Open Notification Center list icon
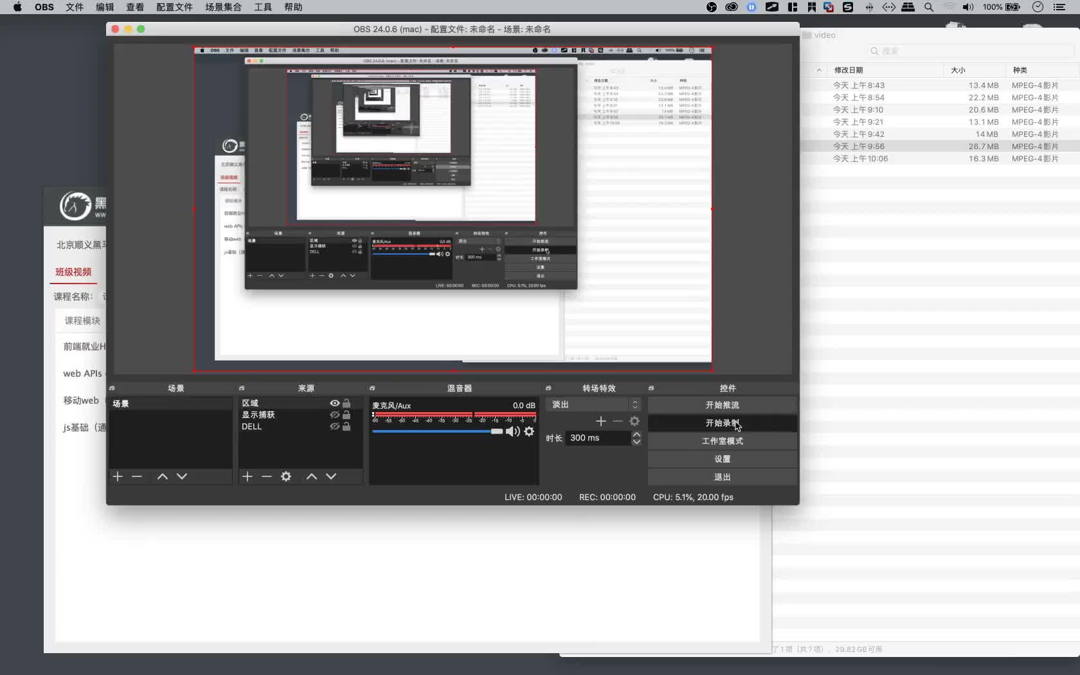Image resolution: width=1080 pixels, height=675 pixels. [1059, 7]
